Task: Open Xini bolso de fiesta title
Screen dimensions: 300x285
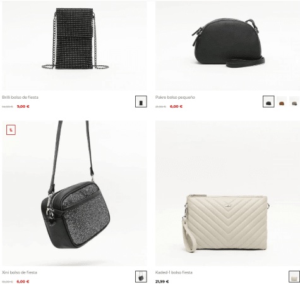Action: tap(20, 272)
